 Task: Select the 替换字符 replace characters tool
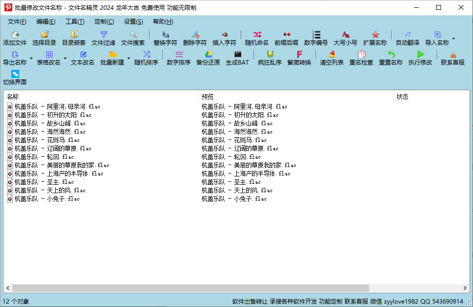click(x=165, y=35)
